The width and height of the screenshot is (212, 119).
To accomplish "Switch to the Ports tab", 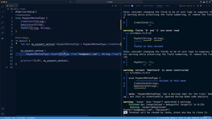I will [167, 6].
